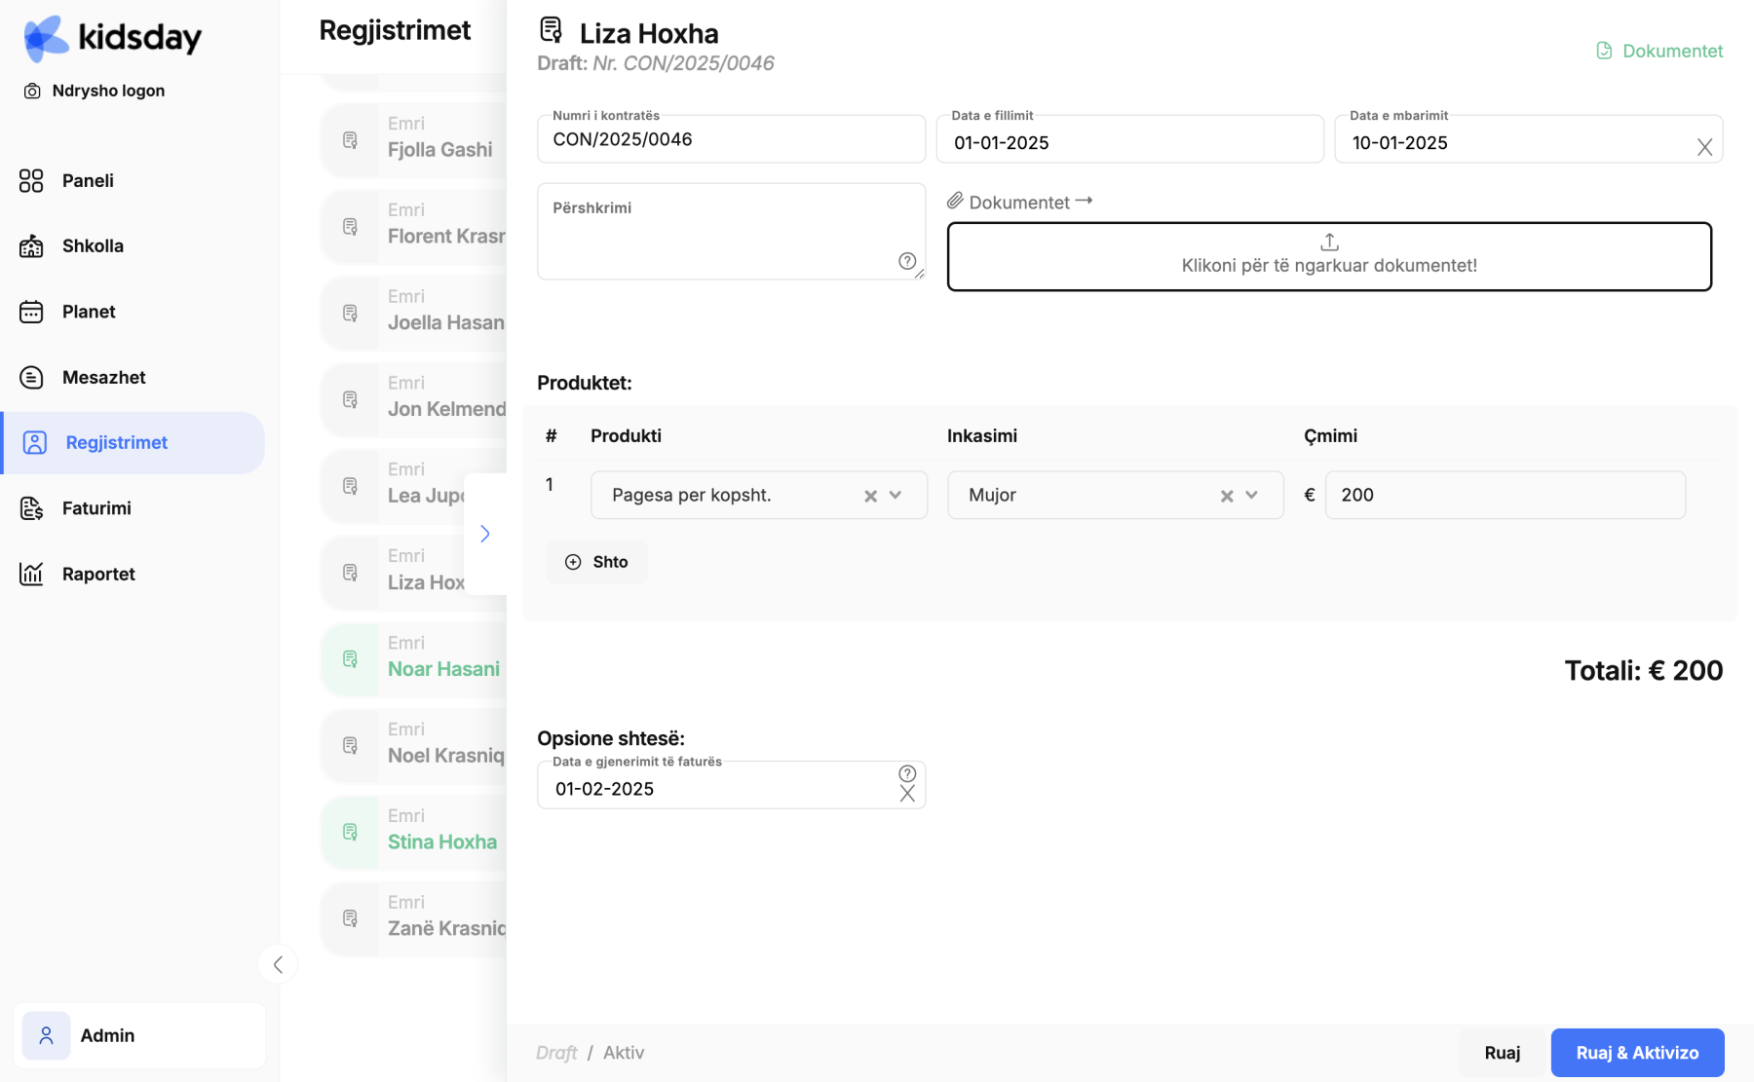Click Ruaj & Aktivizo button
Screen dimensions: 1754x1082
pyautogui.click(x=1637, y=1052)
